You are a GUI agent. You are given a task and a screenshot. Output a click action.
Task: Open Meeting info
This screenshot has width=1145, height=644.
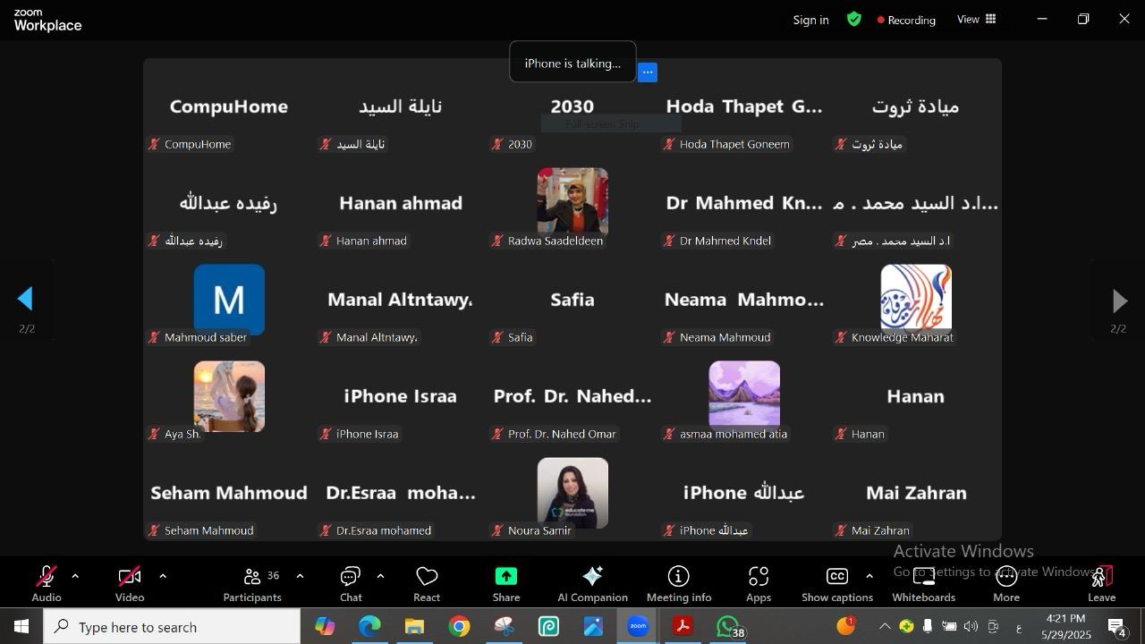[678, 583]
